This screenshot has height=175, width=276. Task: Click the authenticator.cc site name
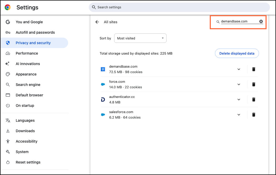coord(122,97)
